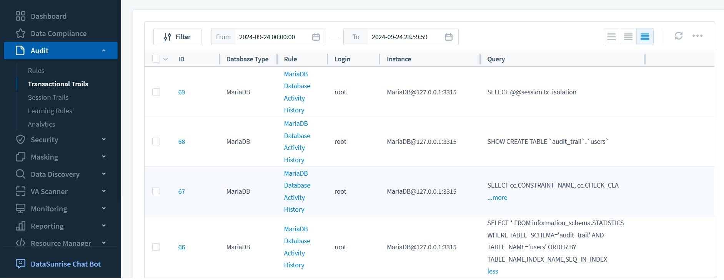Click the DataSunrise Chat Bot icon
Viewport: 724px width, 280px height.
tap(20, 264)
